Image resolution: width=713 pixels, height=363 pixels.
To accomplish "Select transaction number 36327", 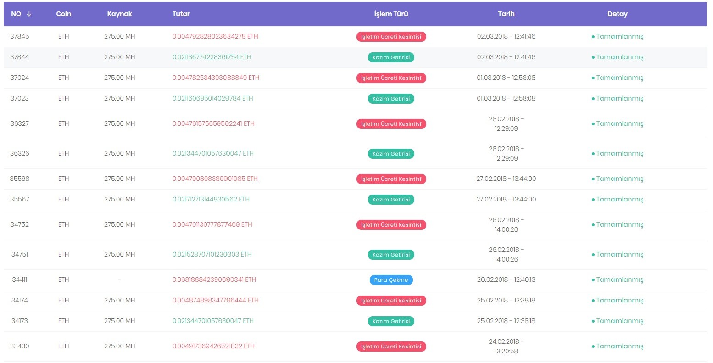I will [x=20, y=123].
